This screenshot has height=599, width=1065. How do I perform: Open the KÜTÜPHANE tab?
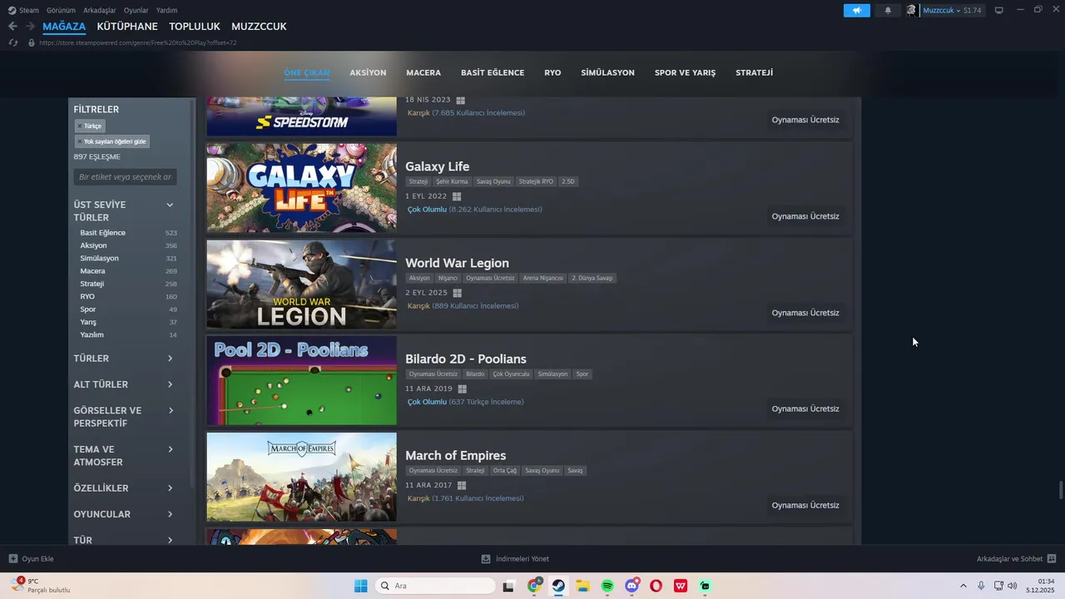pyautogui.click(x=127, y=27)
